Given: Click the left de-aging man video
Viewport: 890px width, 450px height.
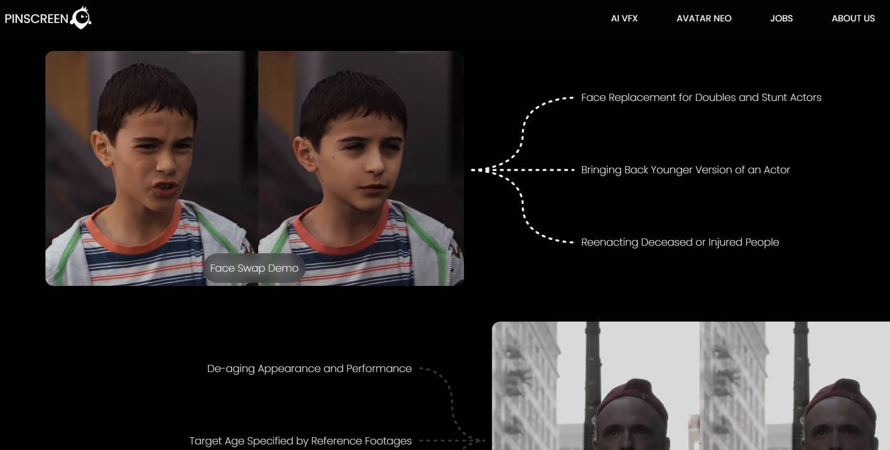Looking at the screenshot, I should (596, 386).
